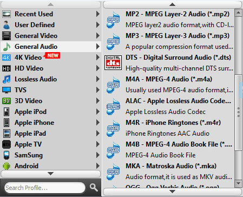The height and width of the screenshot is (197, 243).
Task: Click the magnifier search icon
Action: click(94, 188)
